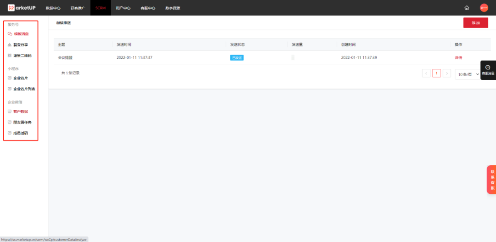Screen dimensions: 496x242
Task: Click the 发送时间 column header
Action: [x=124, y=45]
